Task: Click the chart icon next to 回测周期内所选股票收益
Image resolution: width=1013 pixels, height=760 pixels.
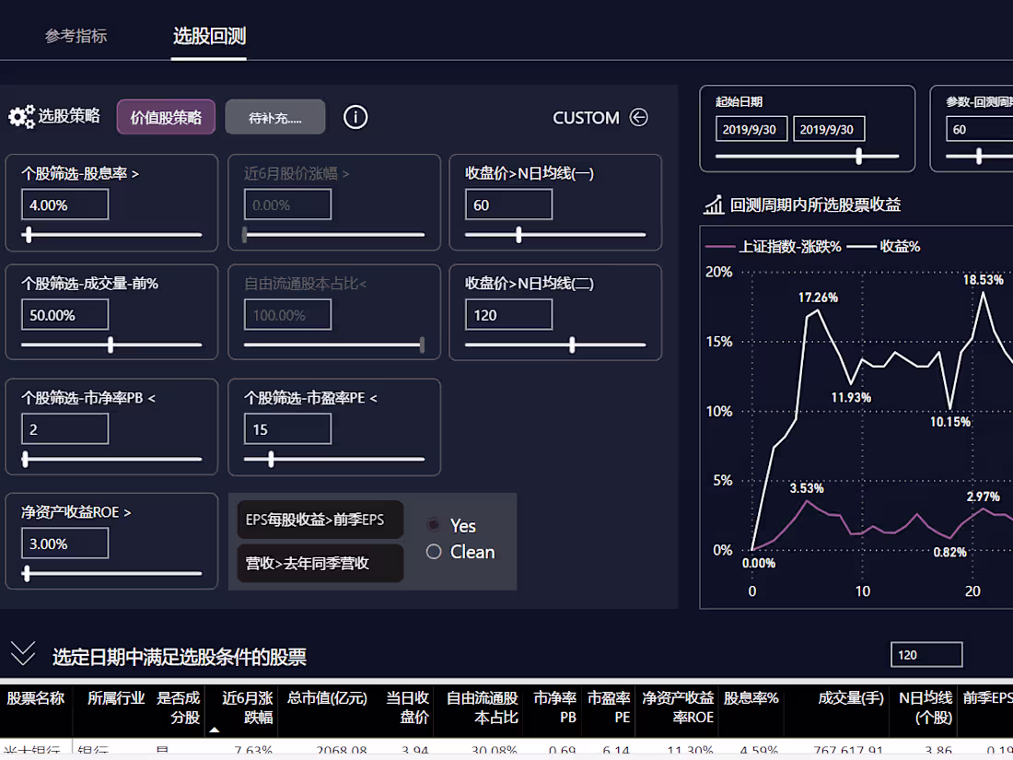Action: pos(714,205)
